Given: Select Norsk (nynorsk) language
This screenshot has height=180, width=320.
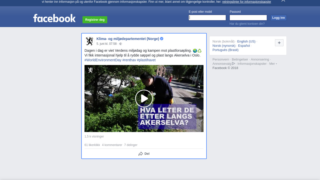Looking at the screenshot, I should coord(224,46).
